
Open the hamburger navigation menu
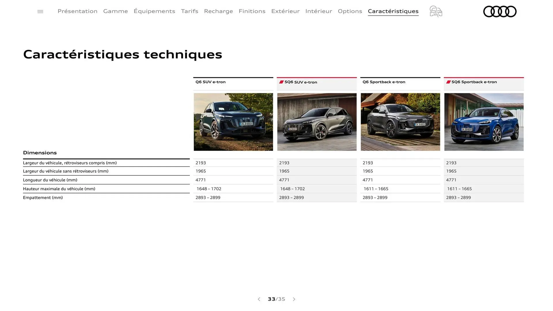(40, 12)
